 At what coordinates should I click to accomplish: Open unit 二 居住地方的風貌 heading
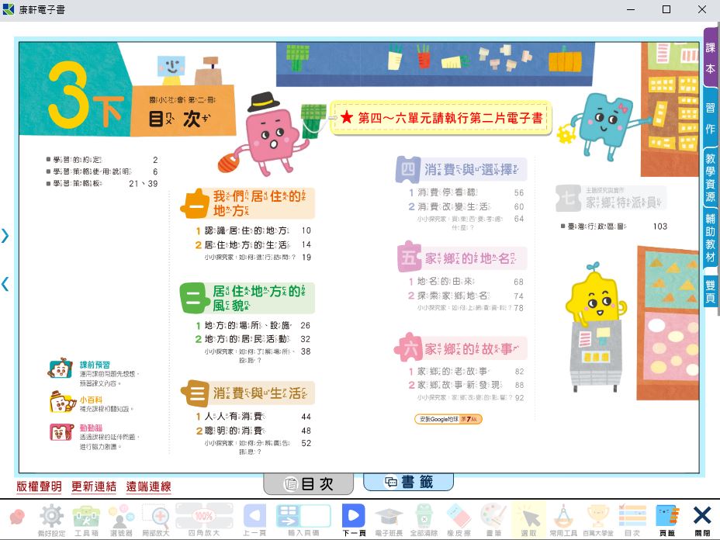(247, 298)
